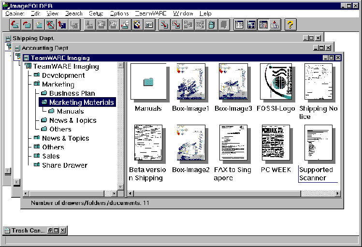The height and width of the screenshot is (247, 362).
Task: Click tree pane vertical scrollbar up arrow
Action: [120, 65]
